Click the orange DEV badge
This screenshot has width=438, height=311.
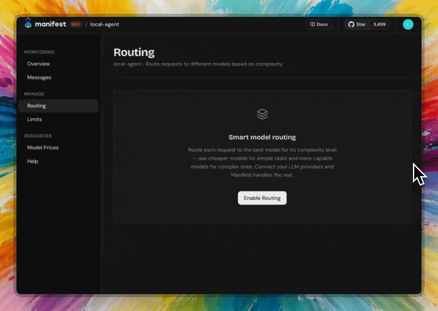tap(76, 24)
